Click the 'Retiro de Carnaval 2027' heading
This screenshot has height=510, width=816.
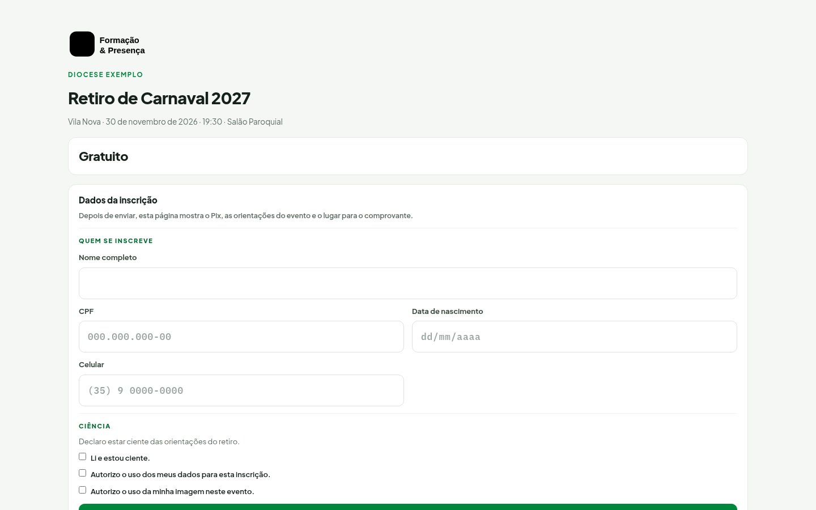tap(159, 98)
